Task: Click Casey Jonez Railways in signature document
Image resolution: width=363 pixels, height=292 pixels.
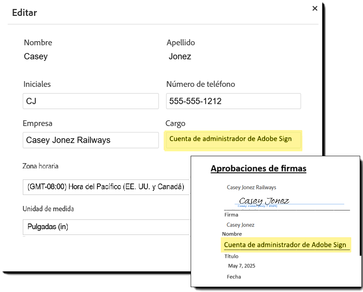Action: pyautogui.click(x=251, y=187)
